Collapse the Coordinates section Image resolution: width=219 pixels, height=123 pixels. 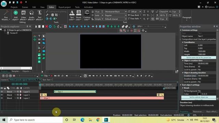(x=183, y=42)
